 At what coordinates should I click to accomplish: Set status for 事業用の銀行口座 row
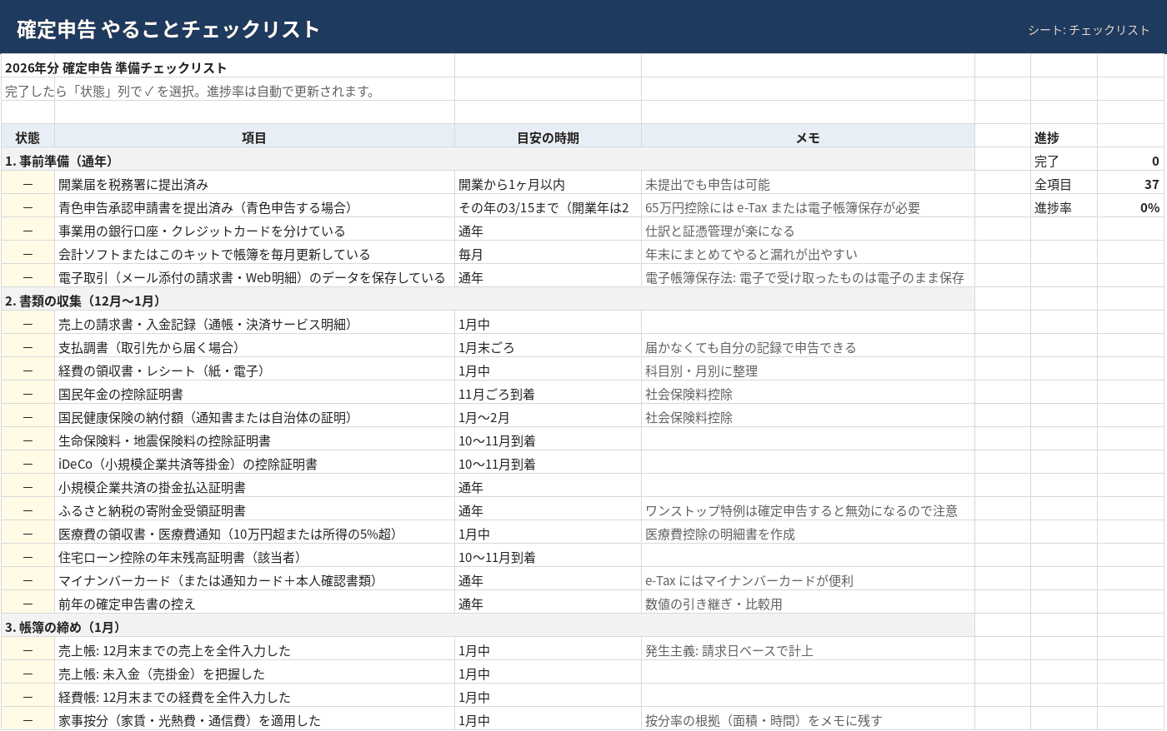(x=28, y=231)
